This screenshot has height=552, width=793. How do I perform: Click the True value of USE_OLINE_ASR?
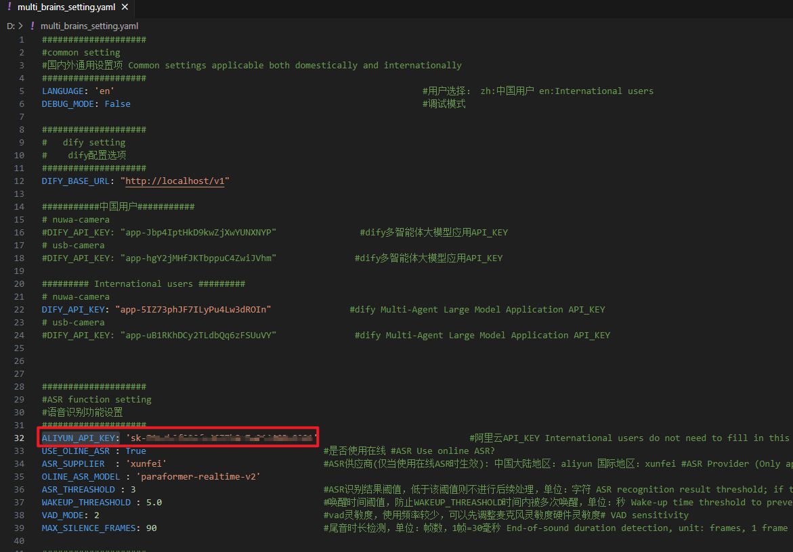(x=135, y=451)
